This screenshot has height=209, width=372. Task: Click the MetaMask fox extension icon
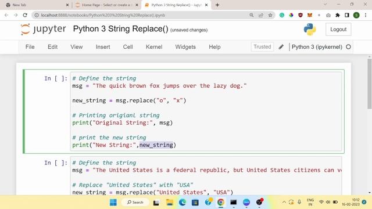click(x=310, y=15)
